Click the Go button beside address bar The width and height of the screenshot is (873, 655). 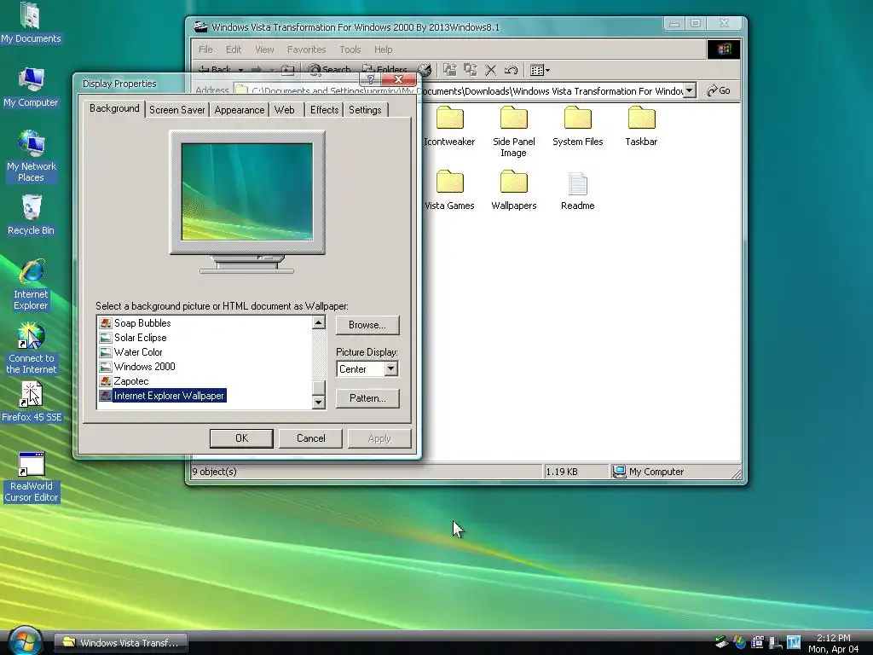(x=719, y=90)
